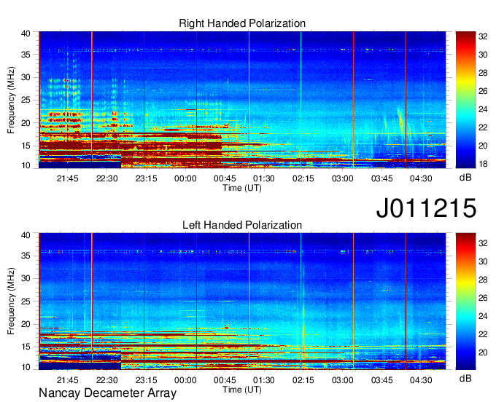Click the 01:30 time tick of Right Handed plot

click(x=264, y=178)
